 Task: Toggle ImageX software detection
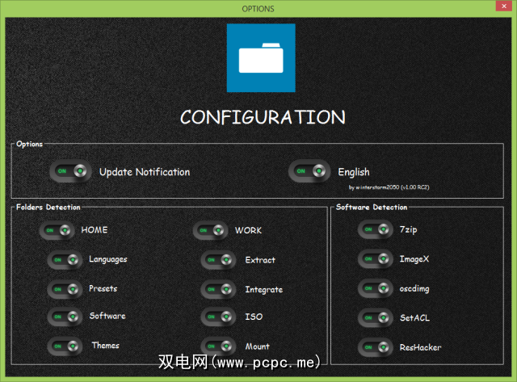pyautogui.click(x=376, y=258)
